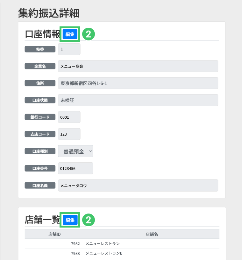The image size is (242, 260).
Task: Click the 銀行コード label badge
Action: coord(40,117)
